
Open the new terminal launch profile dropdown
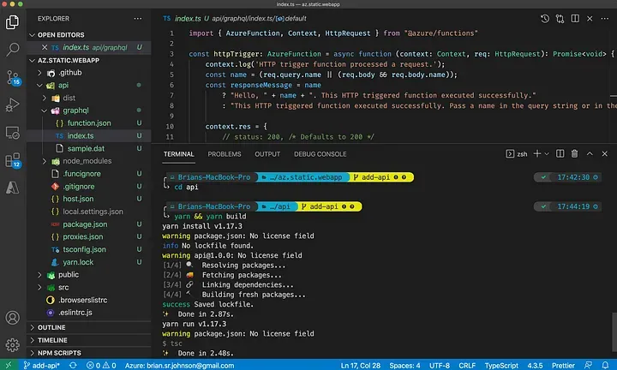(547, 154)
